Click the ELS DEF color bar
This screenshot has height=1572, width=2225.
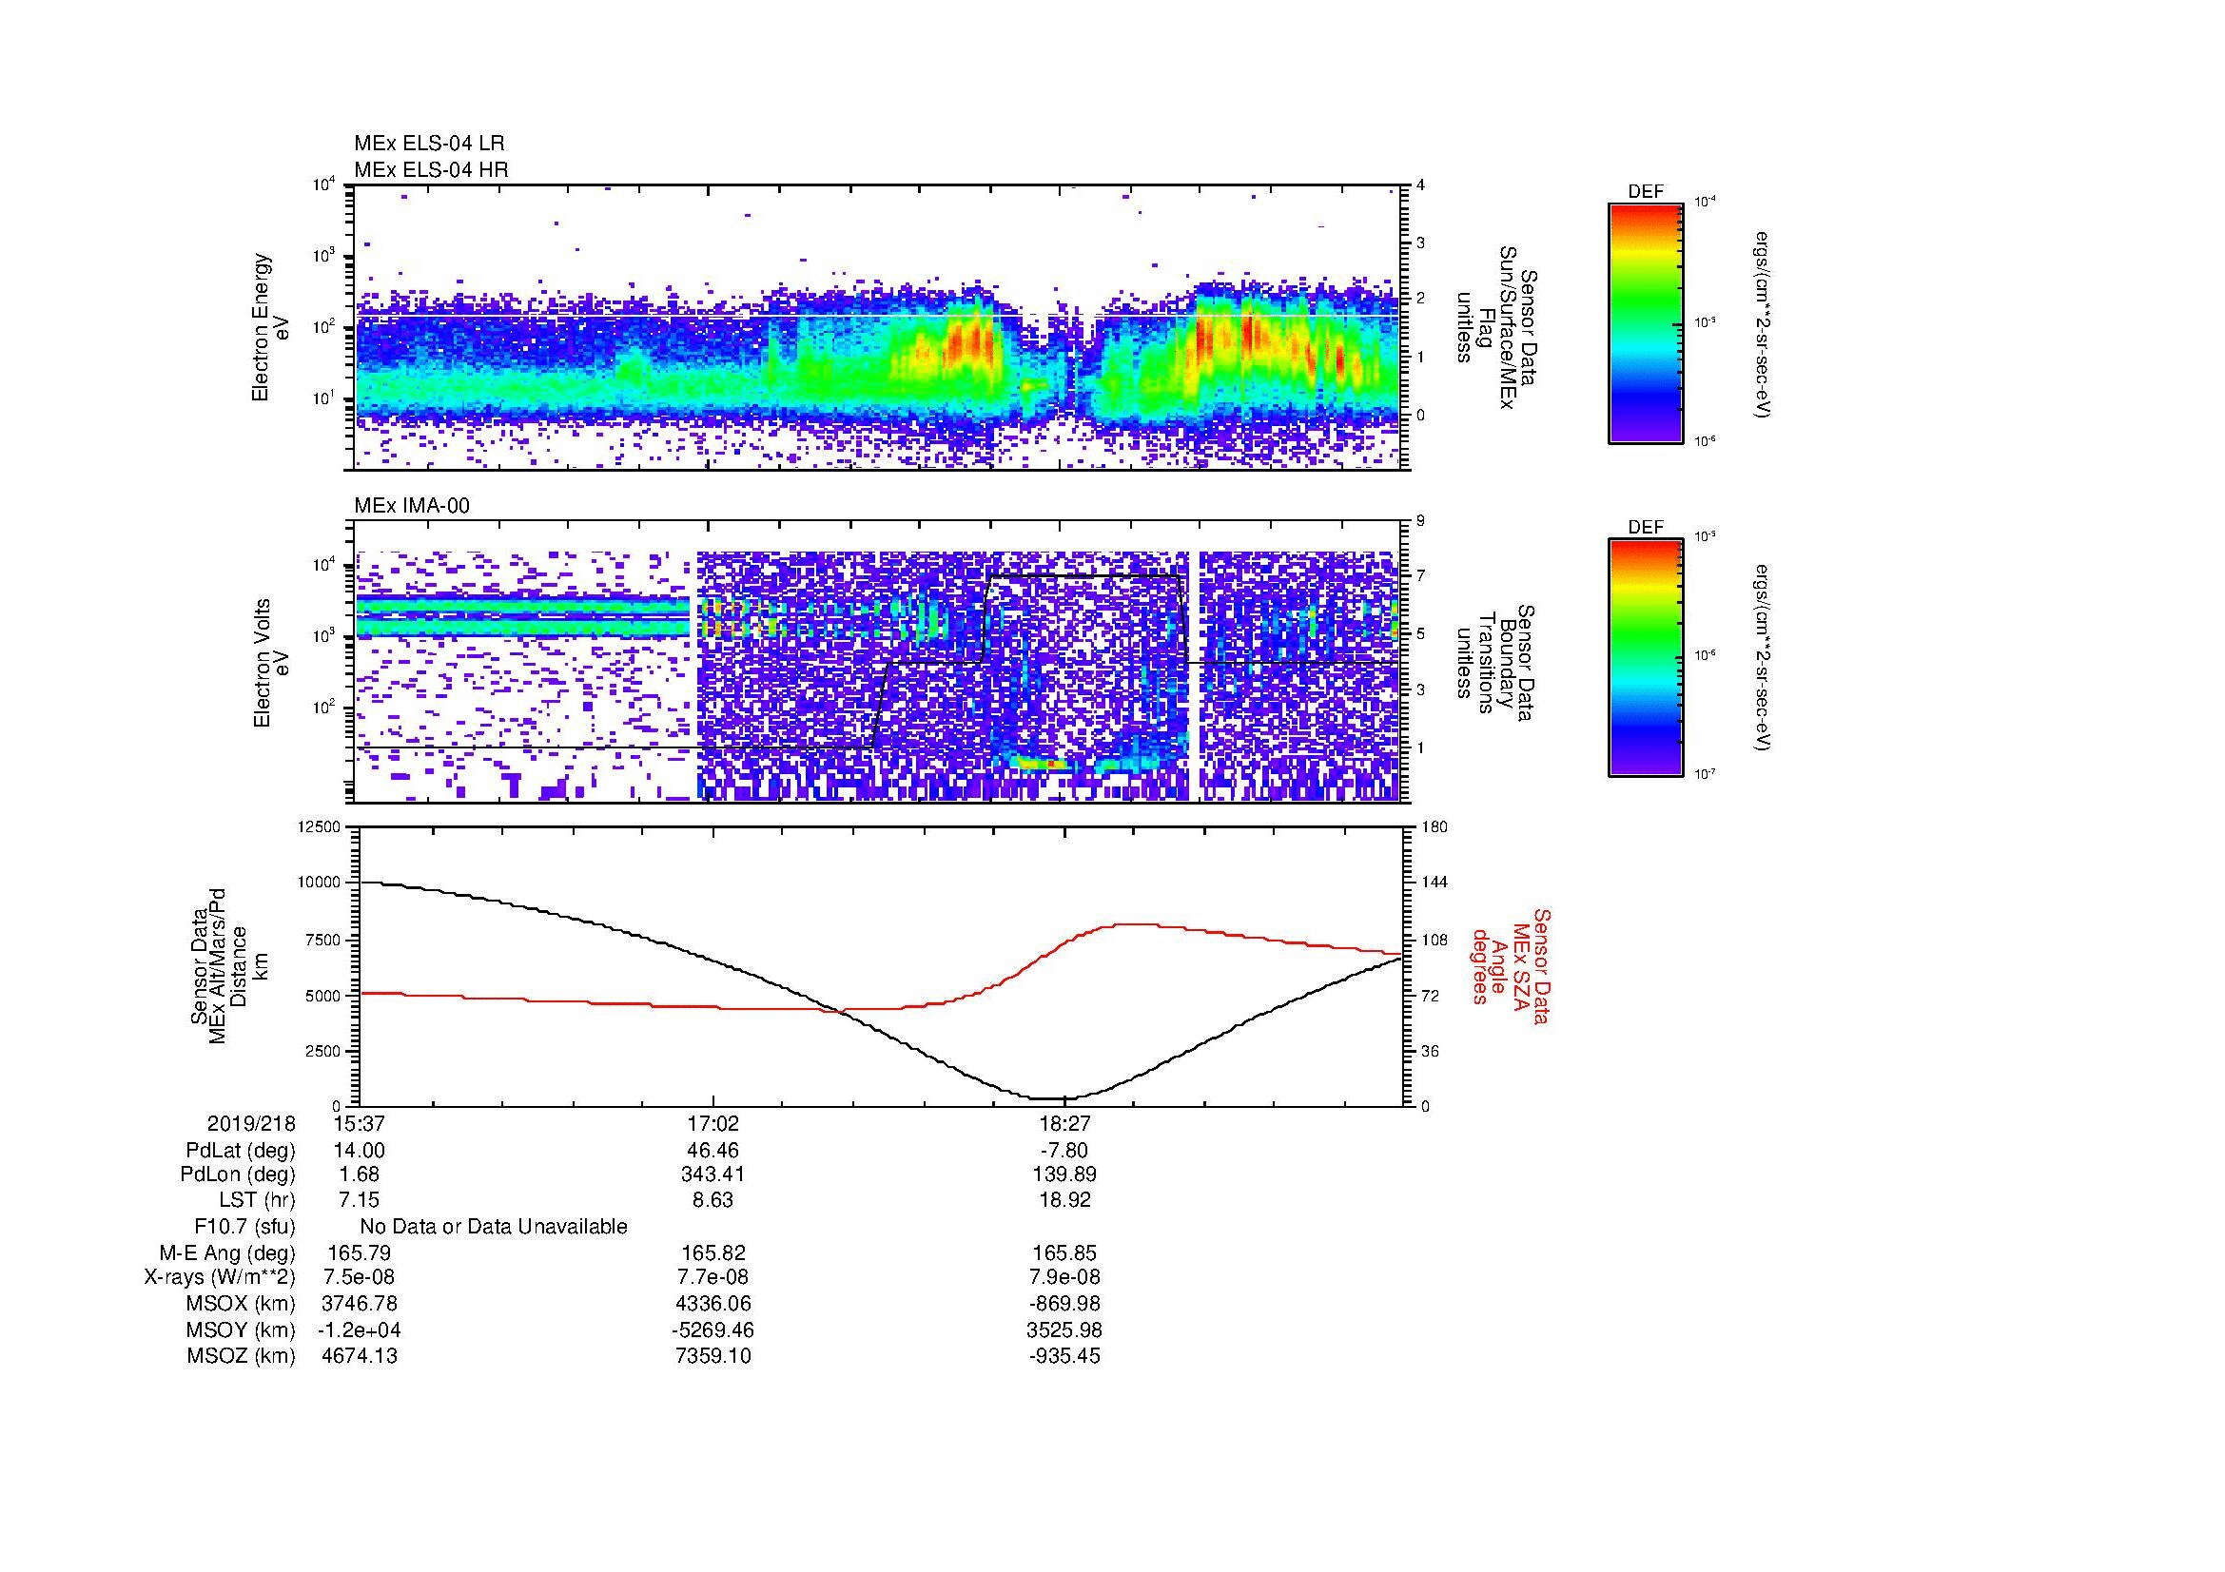[1646, 323]
